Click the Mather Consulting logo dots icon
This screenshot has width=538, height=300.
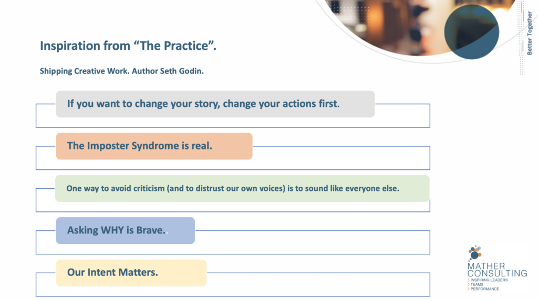click(475, 253)
